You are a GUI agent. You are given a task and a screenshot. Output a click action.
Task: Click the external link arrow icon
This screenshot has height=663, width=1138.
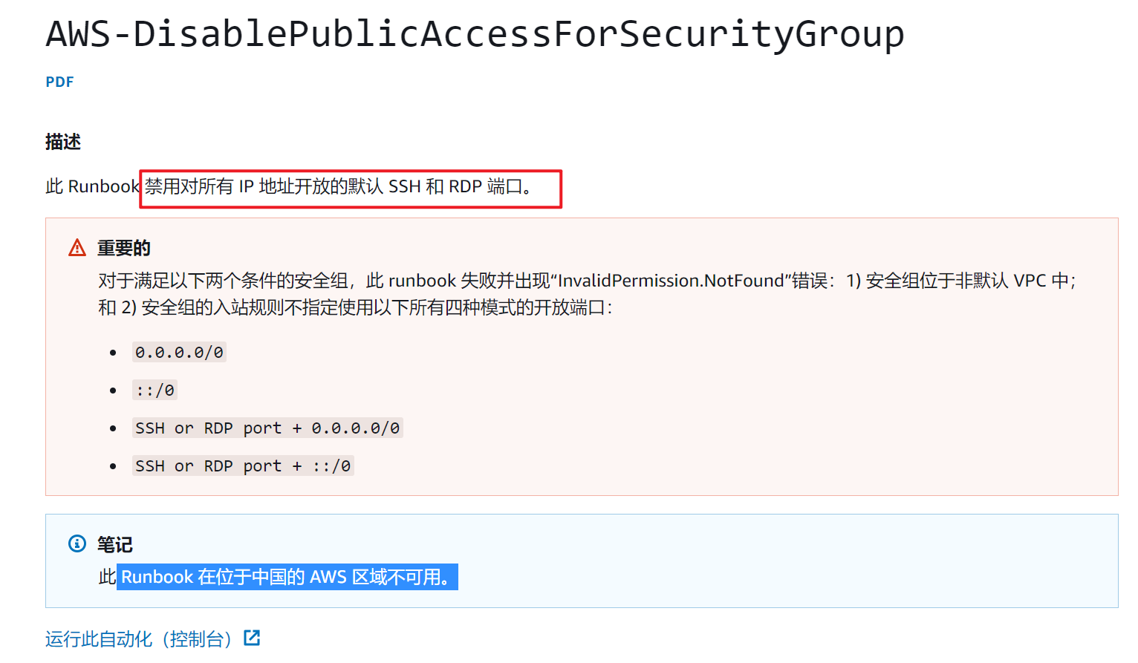(252, 638)
